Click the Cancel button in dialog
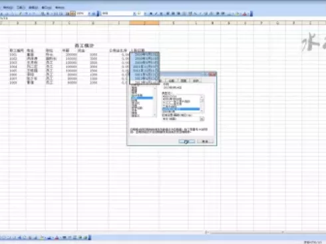This screenshot has height=244, width=326. (x=205, y=142)
